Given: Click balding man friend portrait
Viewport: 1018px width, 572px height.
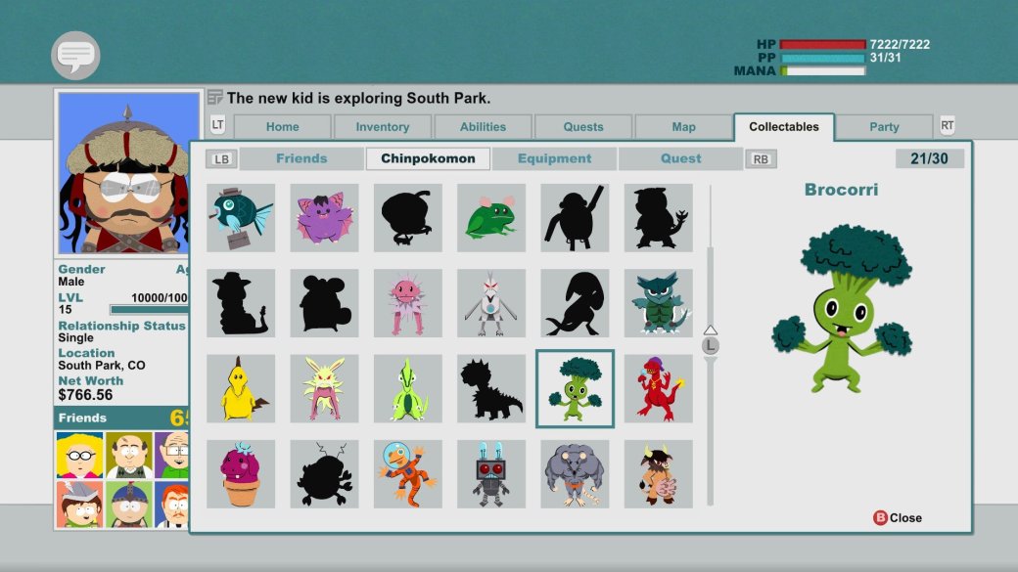Looking at the screenshot, I should coord(129,456).
